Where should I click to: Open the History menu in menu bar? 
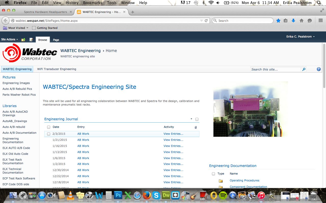(x=72, y=3)
